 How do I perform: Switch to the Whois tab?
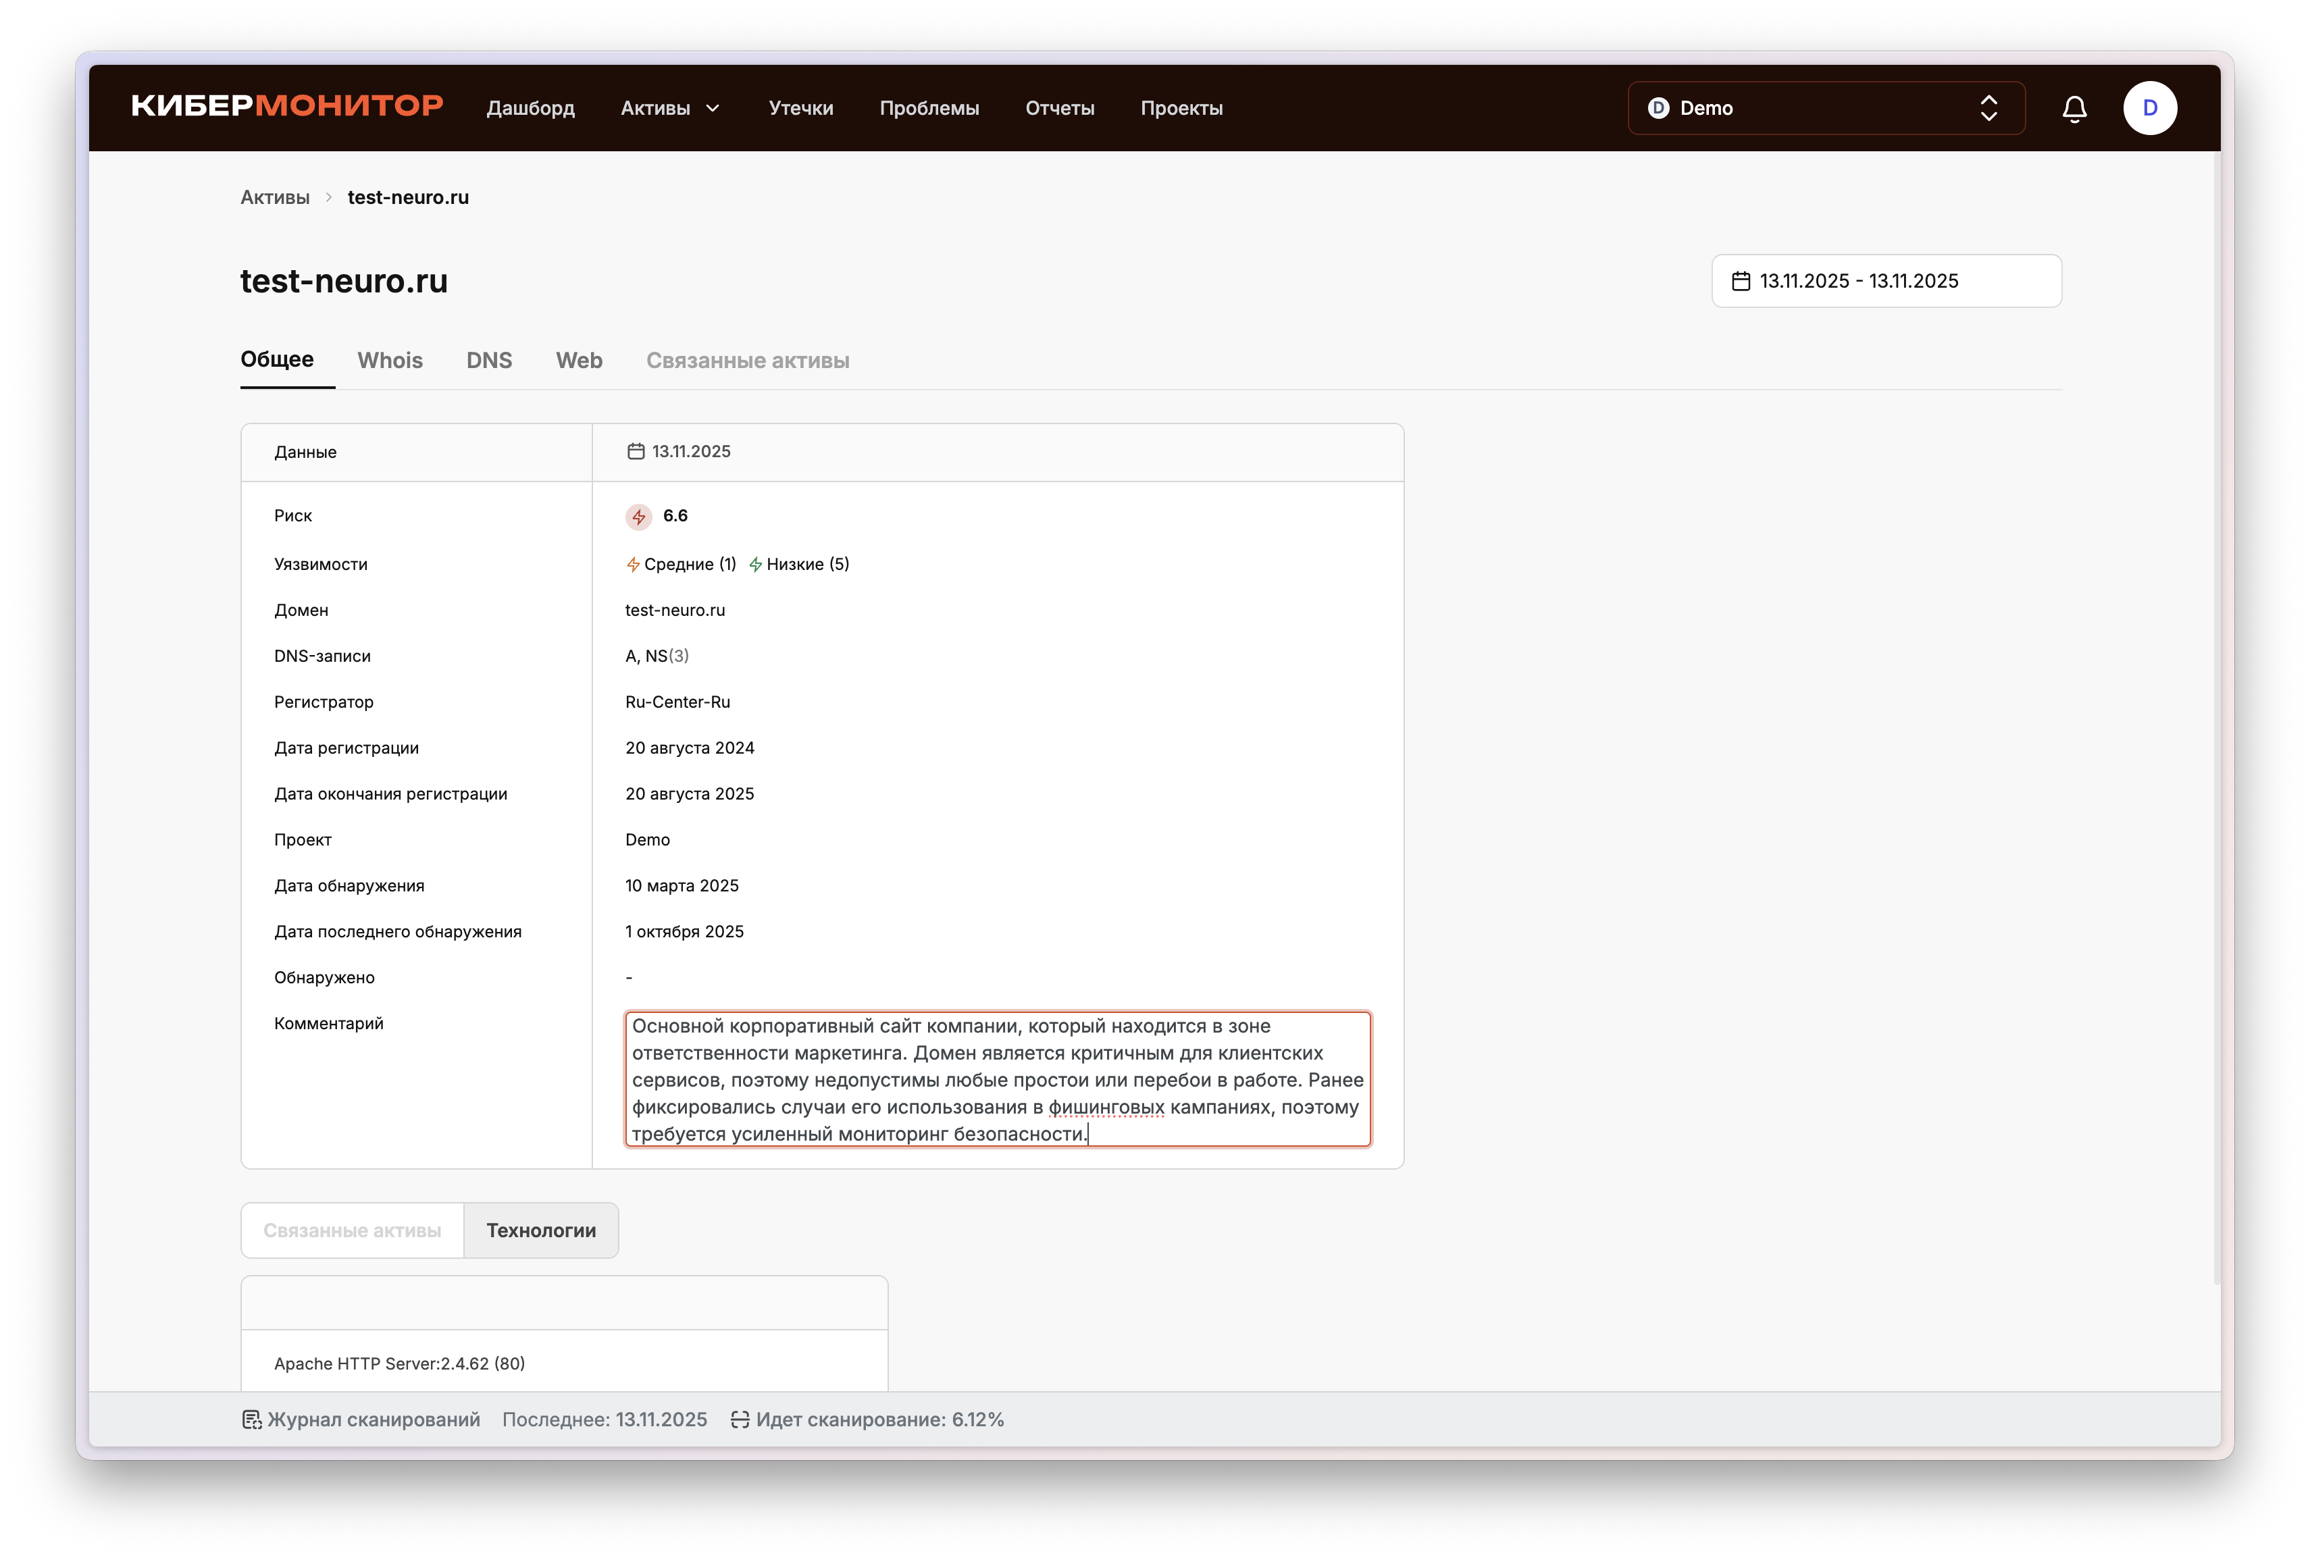pyautogui.click(x=390, y=361)
